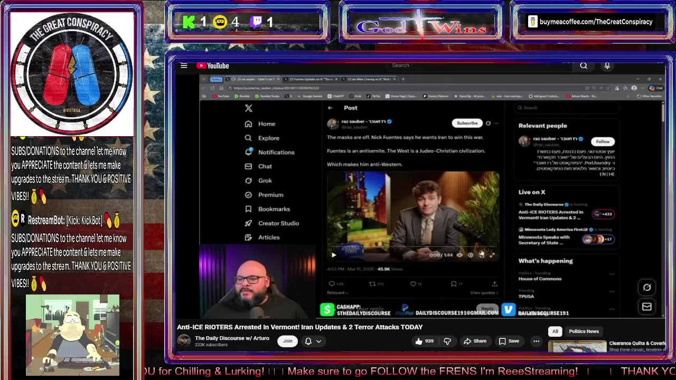Image resolution: width=676 pixels, height=380 pixels.
Task: Open the Clearance Quilts ad thumbnail
Action: coord(577,346)
